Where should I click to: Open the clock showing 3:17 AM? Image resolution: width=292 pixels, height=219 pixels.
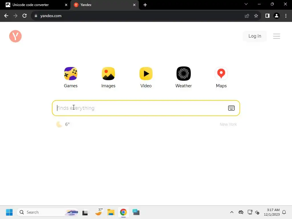[272, 212]
